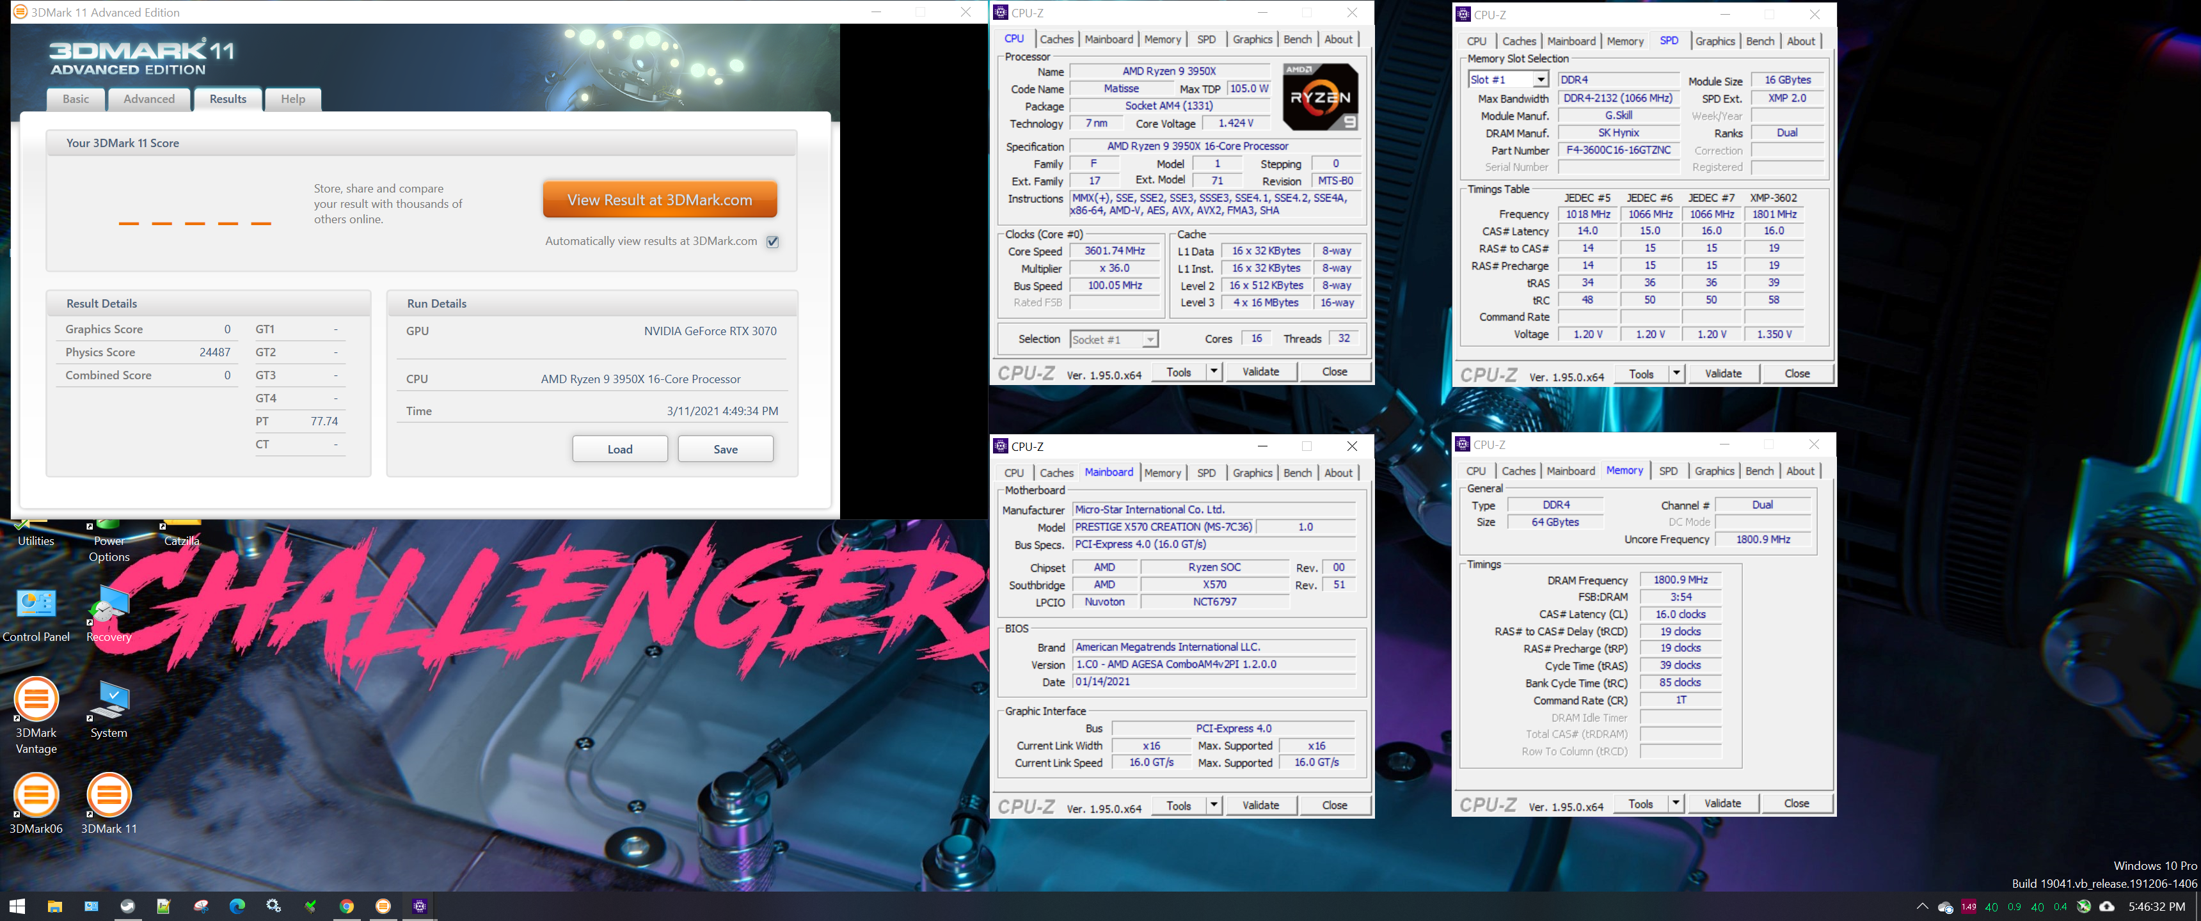Expand Tools arrow in the SPD window
Viewport: 2201px width, 921px height.
1676,374
